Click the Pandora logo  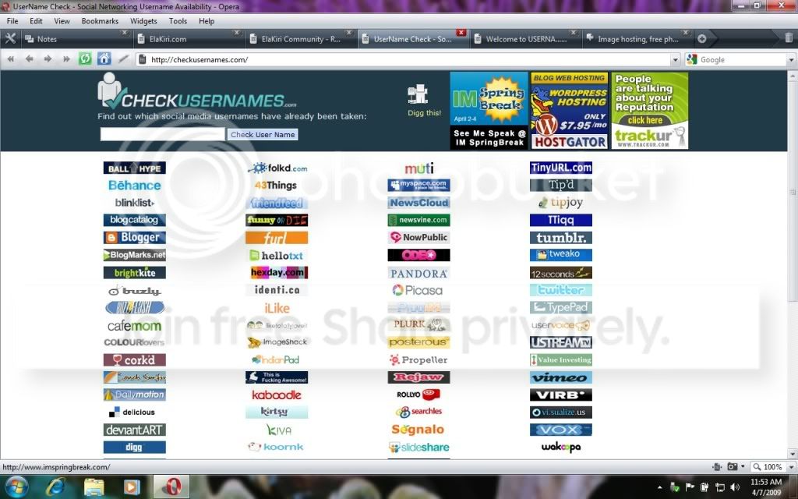(418, 274)
